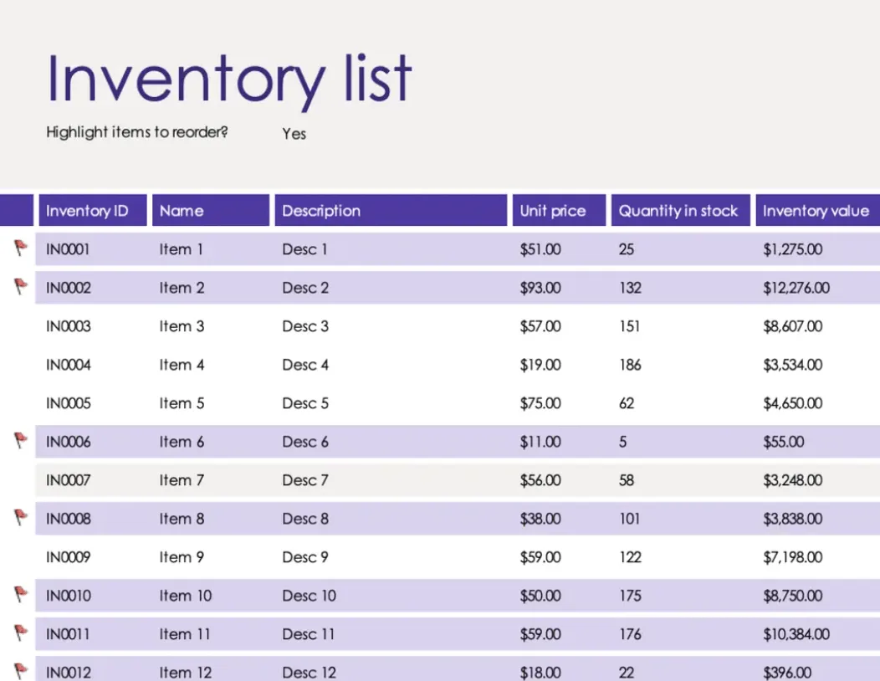This screenshot has width=880, height=681.
Task: Click the 'Item 11' name cell
Action: [185, 634]
